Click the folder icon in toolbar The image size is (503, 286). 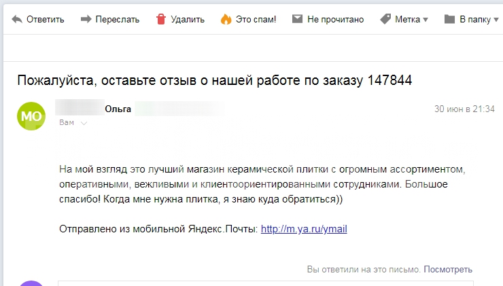point(449,19)
